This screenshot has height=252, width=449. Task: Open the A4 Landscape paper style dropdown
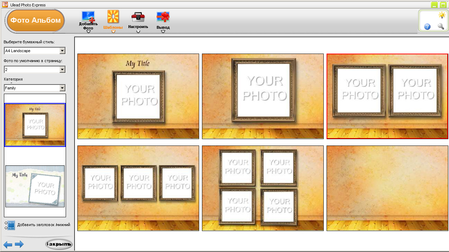point(62,51)
